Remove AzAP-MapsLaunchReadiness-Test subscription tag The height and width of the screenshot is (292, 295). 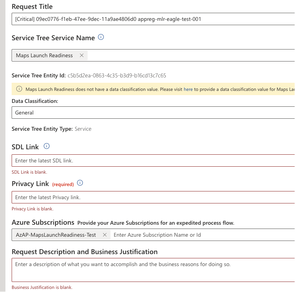pos(105,235)
